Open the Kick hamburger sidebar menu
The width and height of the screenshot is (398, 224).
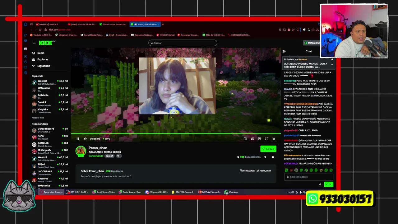click(x=34, y=43)
